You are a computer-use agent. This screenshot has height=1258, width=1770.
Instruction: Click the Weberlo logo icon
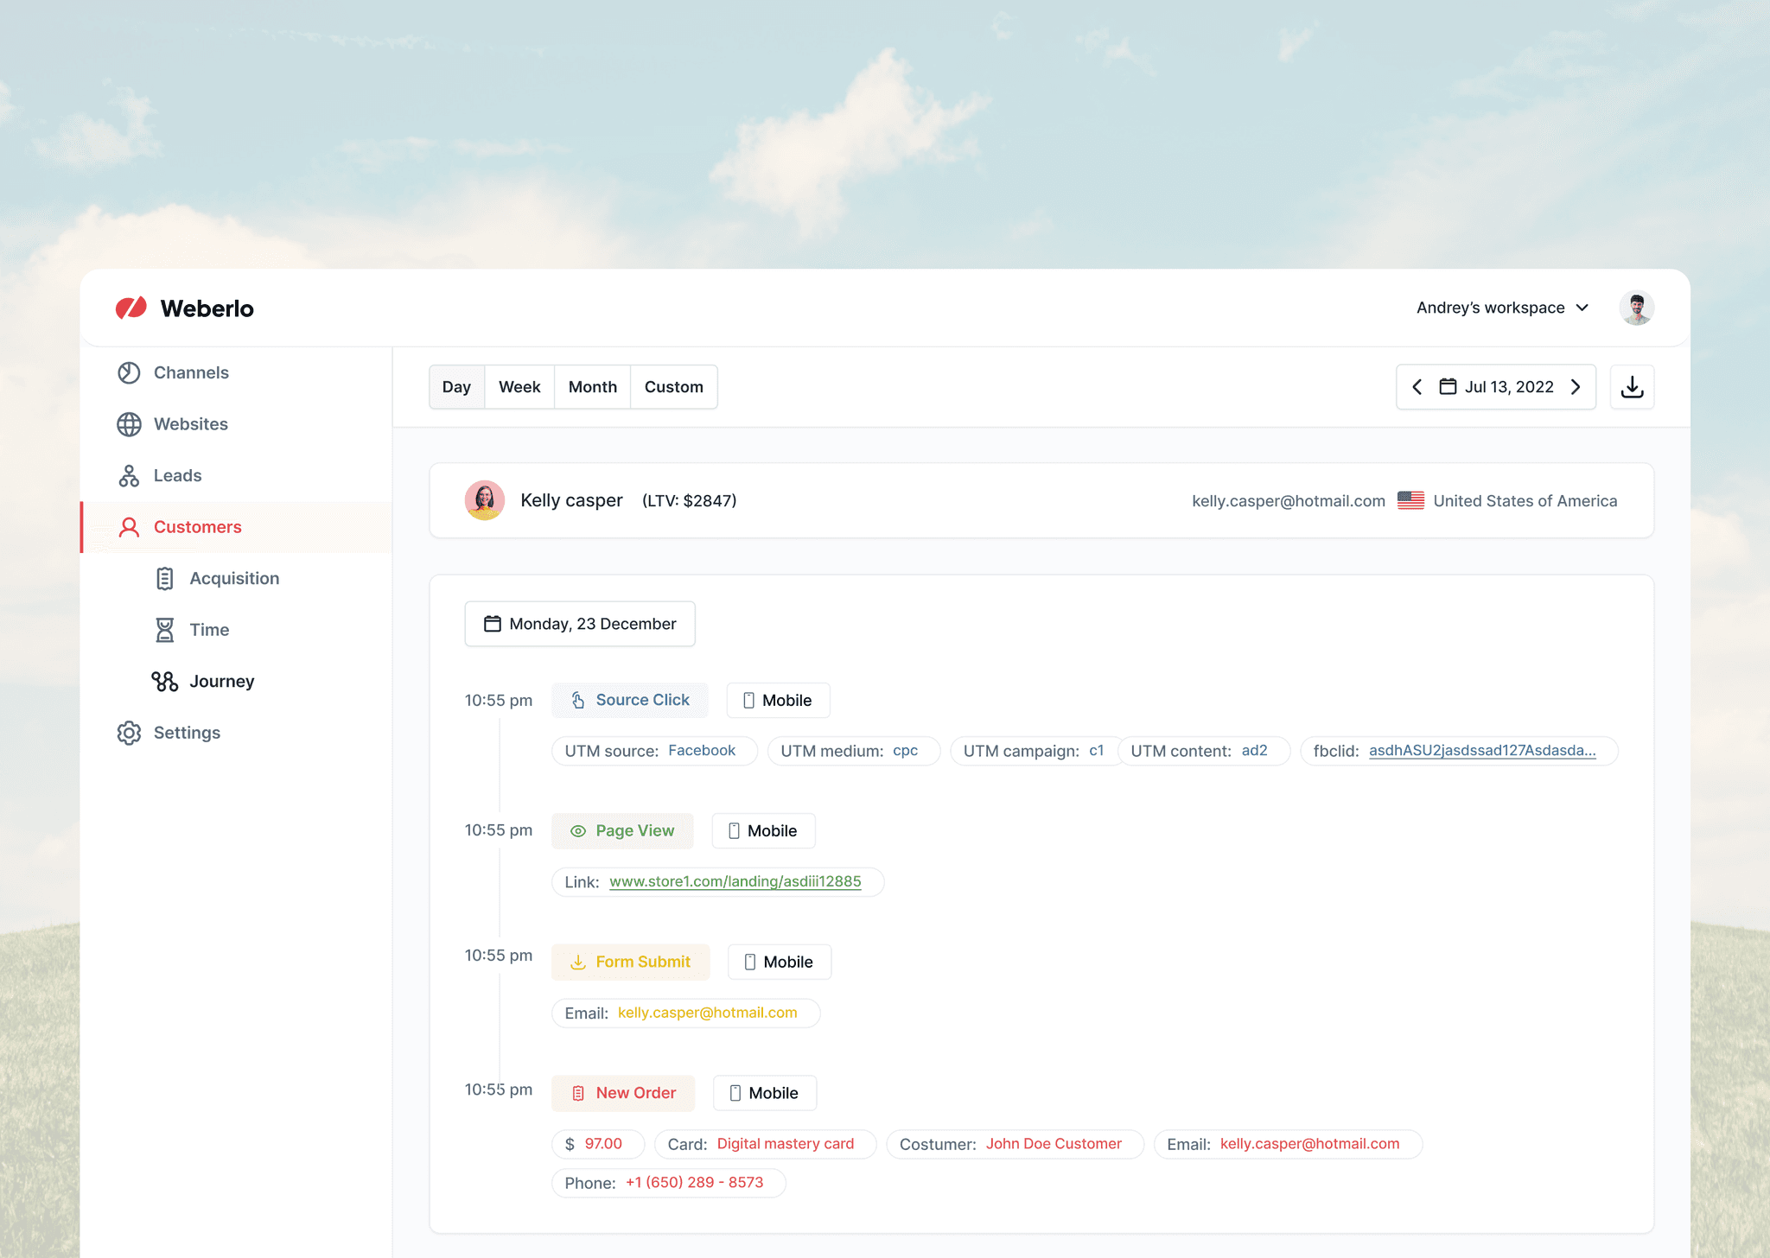pyautogui.click(x=131, y=308)
